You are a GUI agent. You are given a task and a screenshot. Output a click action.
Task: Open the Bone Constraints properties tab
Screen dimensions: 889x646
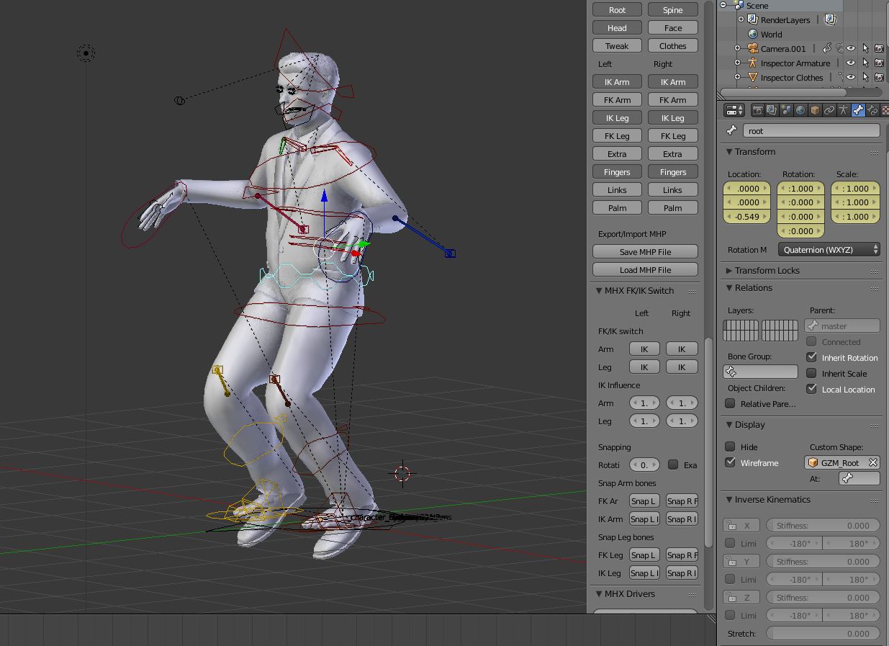tap(872, 110)
